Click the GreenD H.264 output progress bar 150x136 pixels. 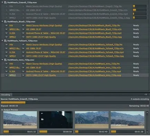[140, 14]
